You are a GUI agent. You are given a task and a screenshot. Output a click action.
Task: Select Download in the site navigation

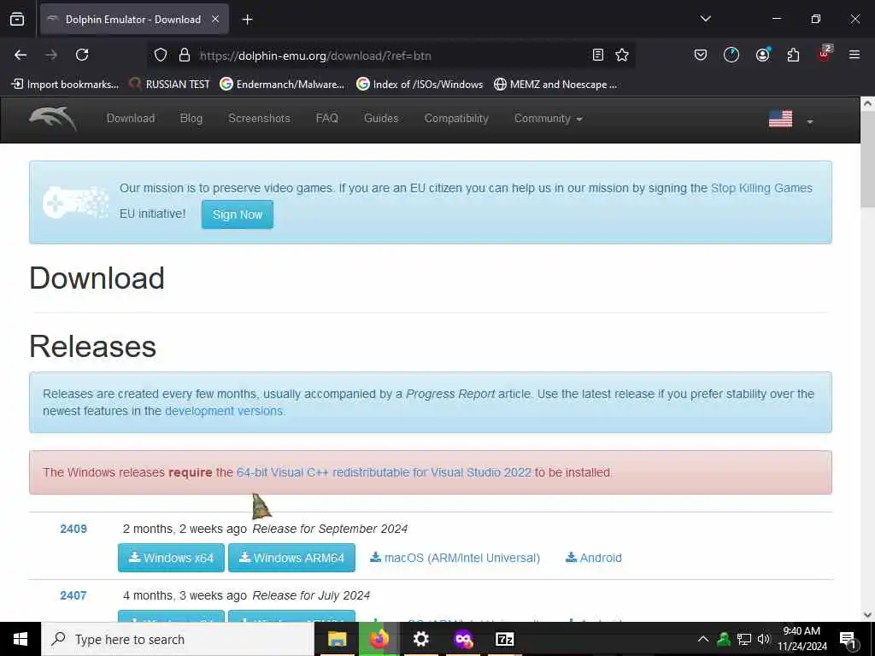[131, 118]
